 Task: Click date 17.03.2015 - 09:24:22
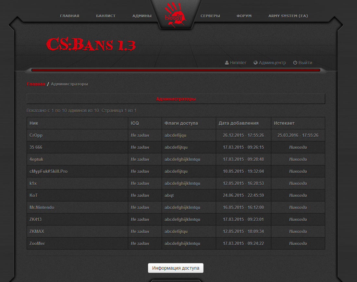[x=243, y=243]
